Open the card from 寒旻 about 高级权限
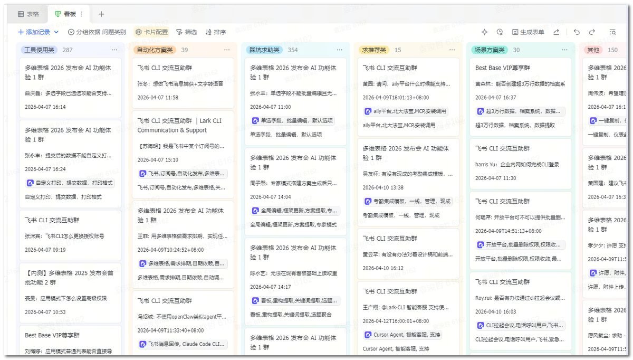The height and width of the screenshot is (360, 633). (x=70, y=292)
